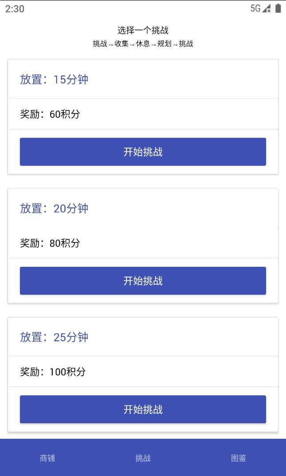Tap the 奖励：100积分 reward row
This screenshot has height=476, width=286.
point(53,371)
